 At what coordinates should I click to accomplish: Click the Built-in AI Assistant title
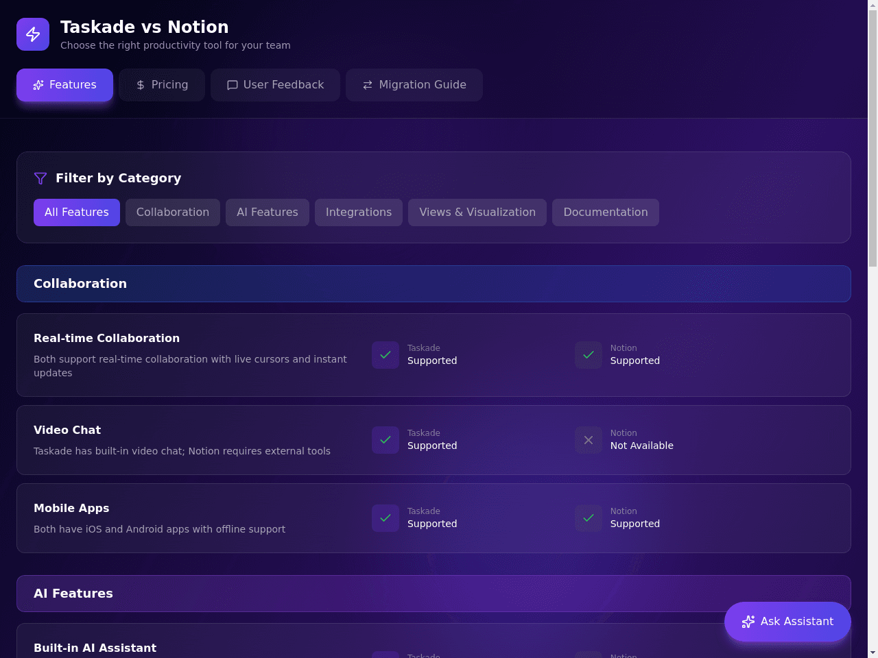click(95, 648)
